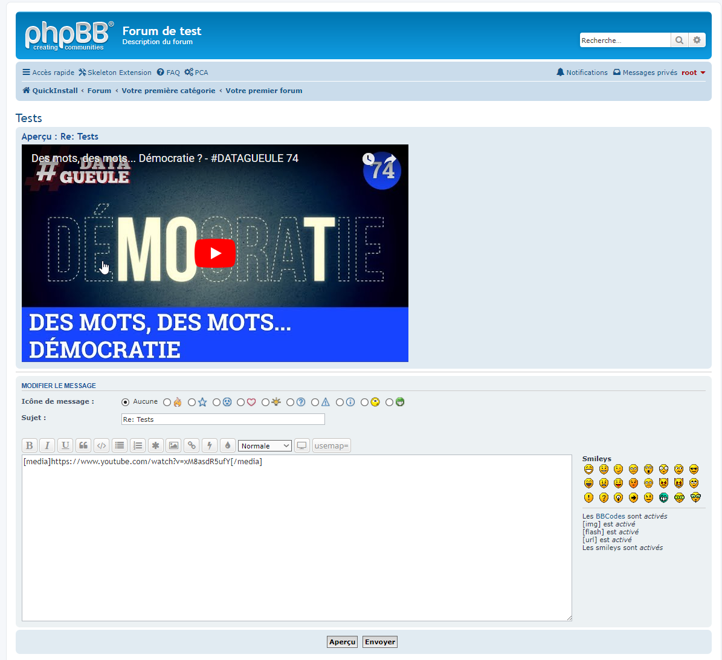The height and width of the screenshot is (660, 722).
Task: Insert code block with code icon
Action: tap(102, 446)
